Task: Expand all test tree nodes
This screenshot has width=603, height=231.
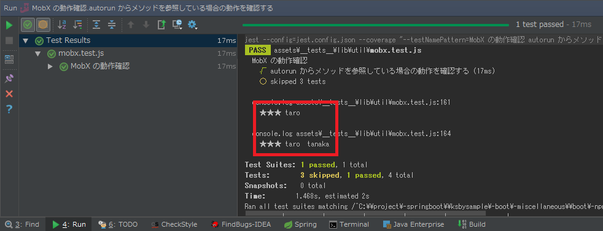Action: tap(96, 25)
